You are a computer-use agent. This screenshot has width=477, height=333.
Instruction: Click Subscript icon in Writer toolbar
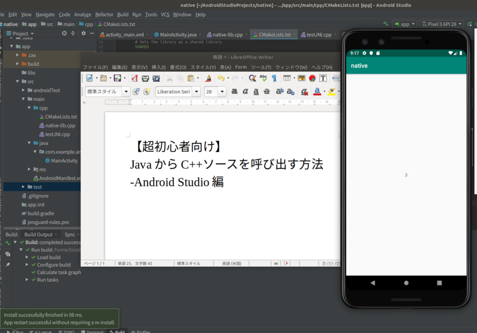click(x=291, y=91)
